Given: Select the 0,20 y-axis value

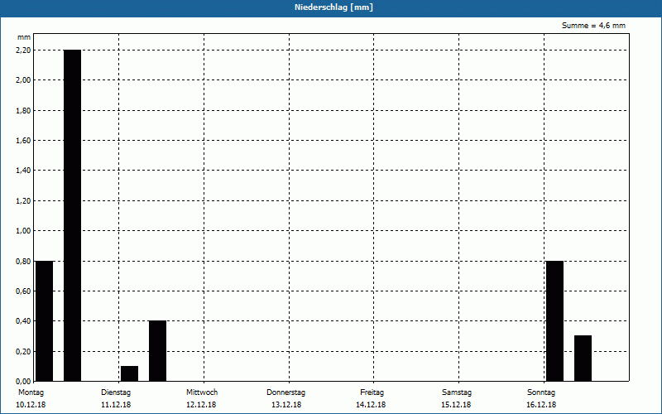Looking at the screenshot, I should tap(23, 352).
